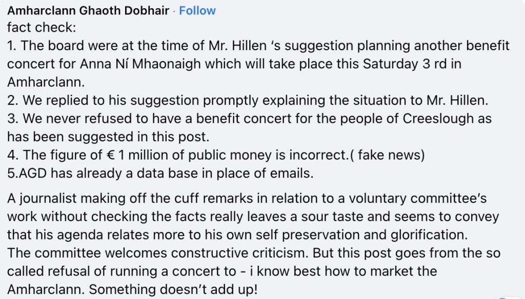Click point 4 about € 1 million figure
This screenshot has width=525, height=299.
click(154, 155)
